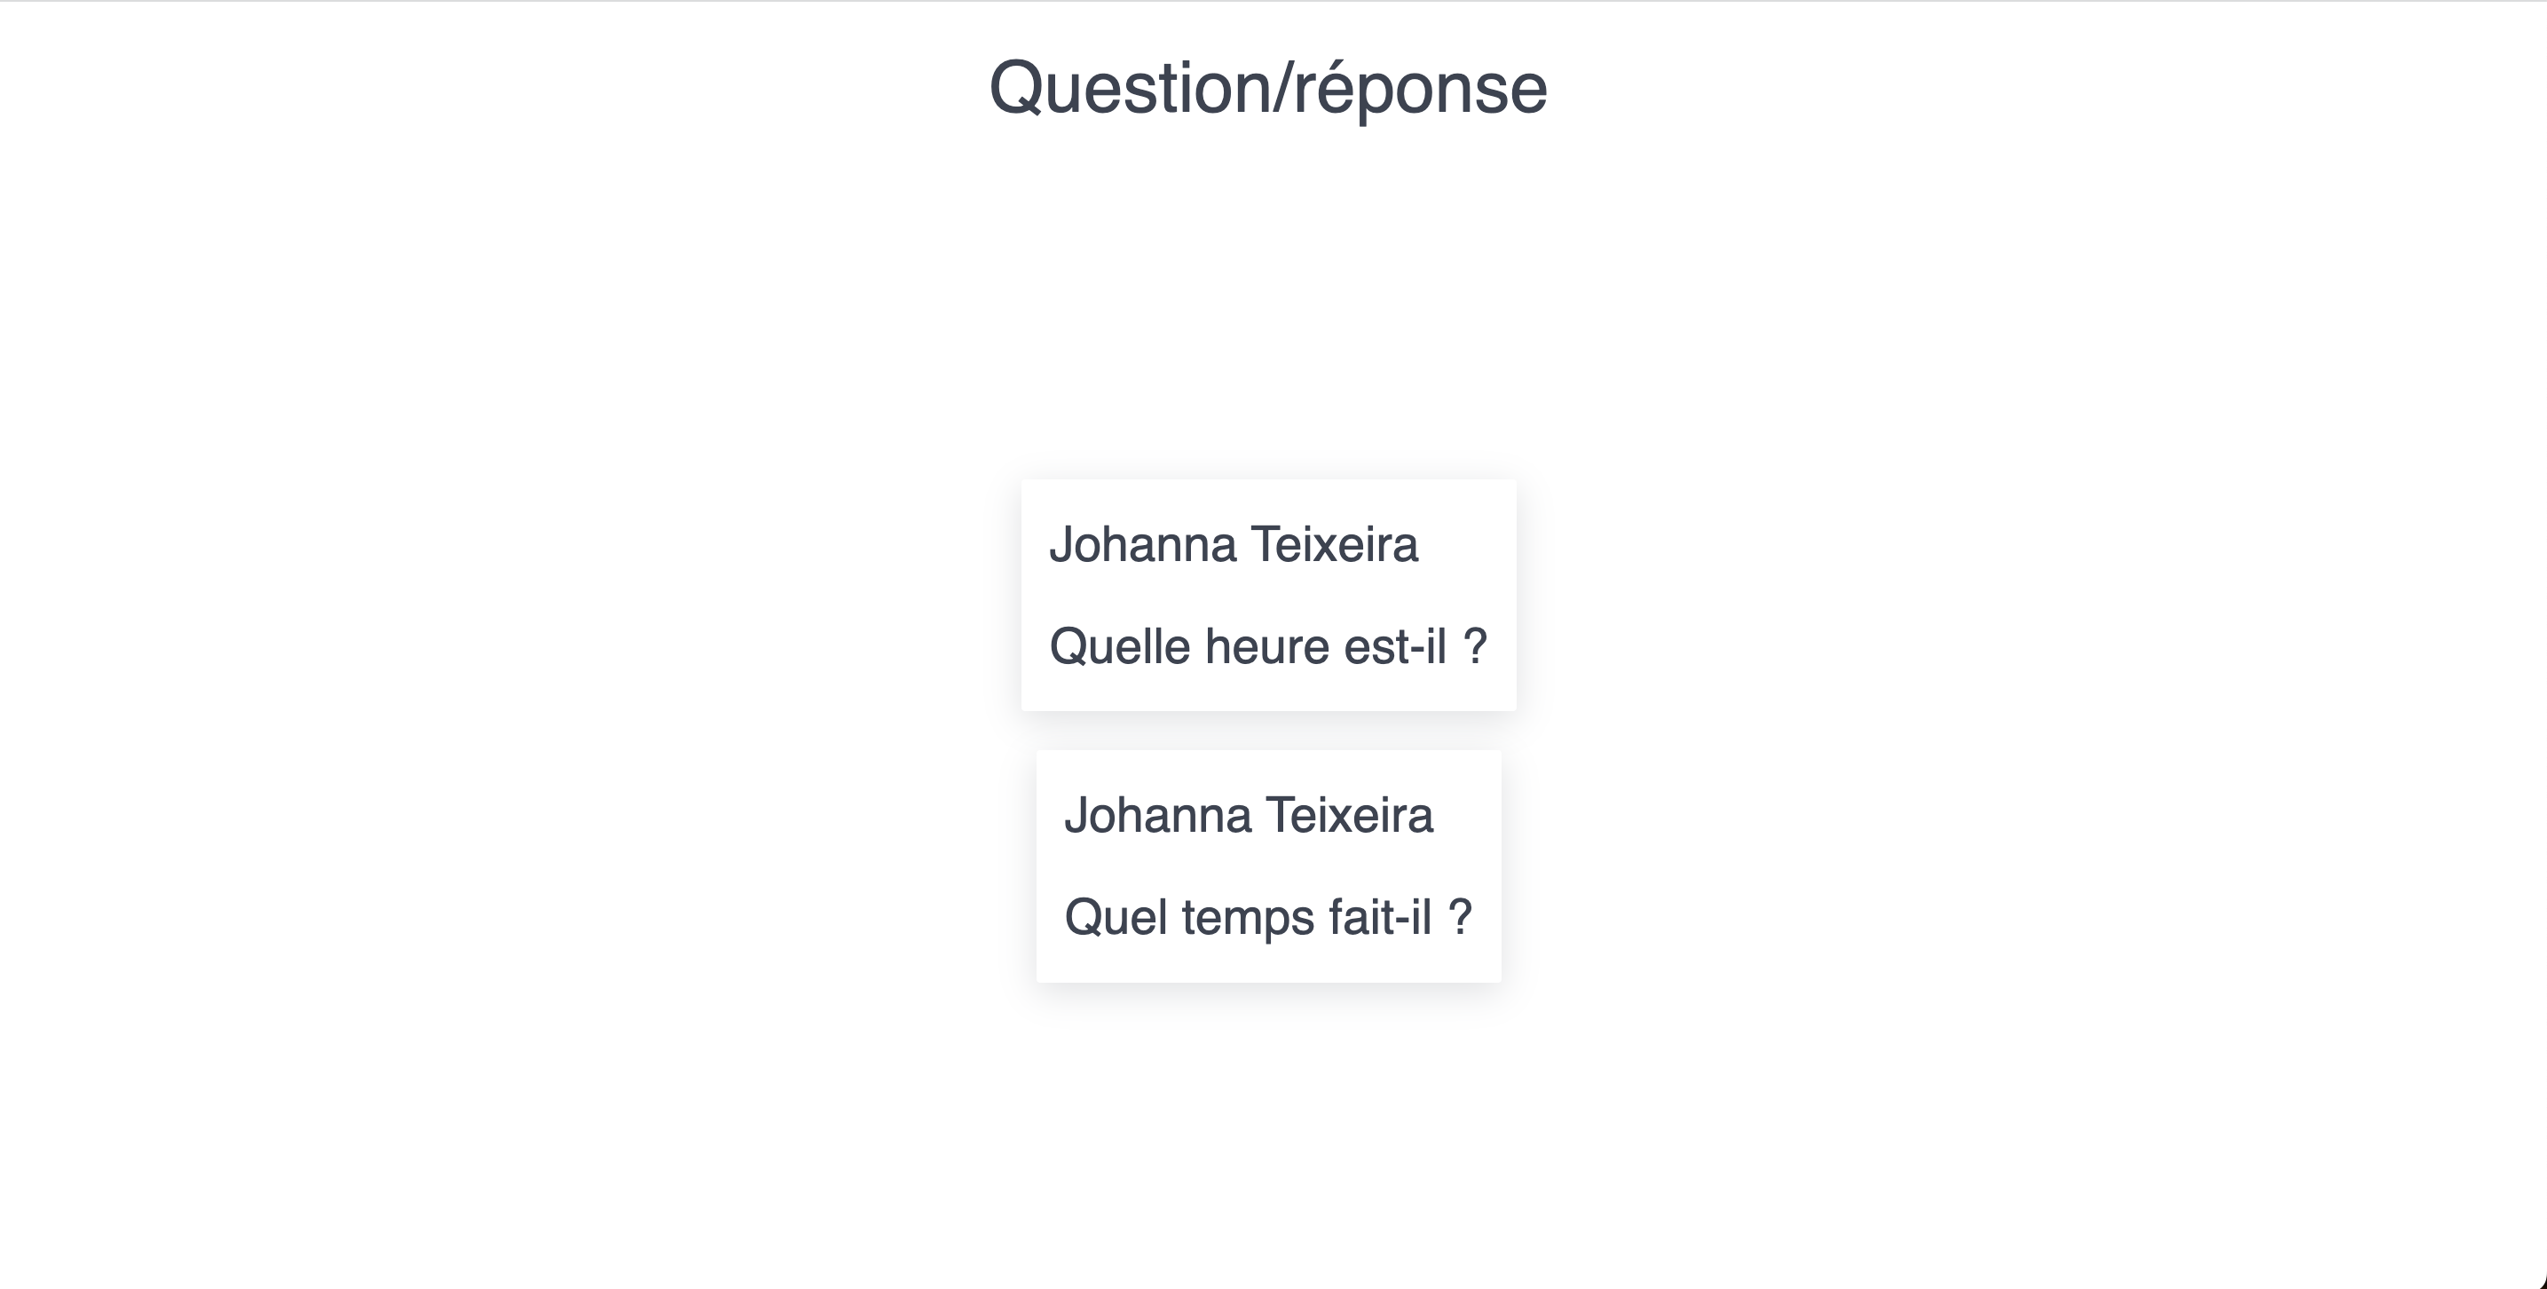Click the question mark after "fait-il"
The height and width of the screenshot is (1289, 2547).
[x=1461, y=918]
